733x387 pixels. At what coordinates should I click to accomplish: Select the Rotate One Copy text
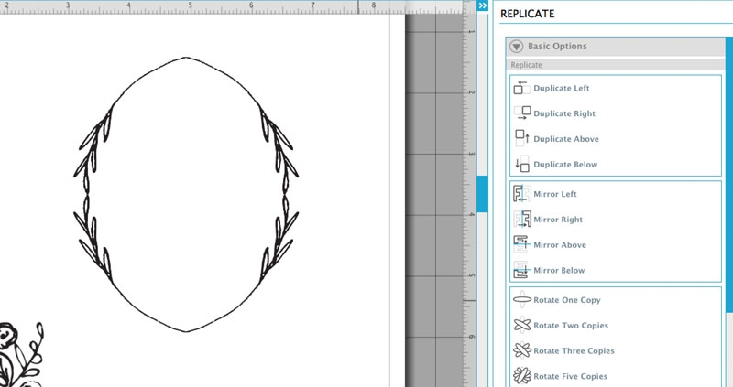coord(567,300)
